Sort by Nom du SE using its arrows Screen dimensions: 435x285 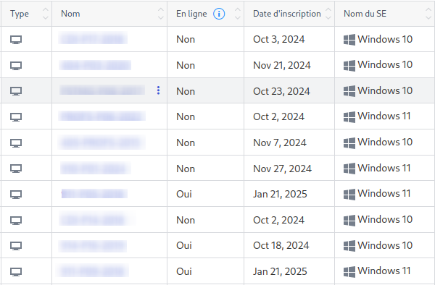428,14
